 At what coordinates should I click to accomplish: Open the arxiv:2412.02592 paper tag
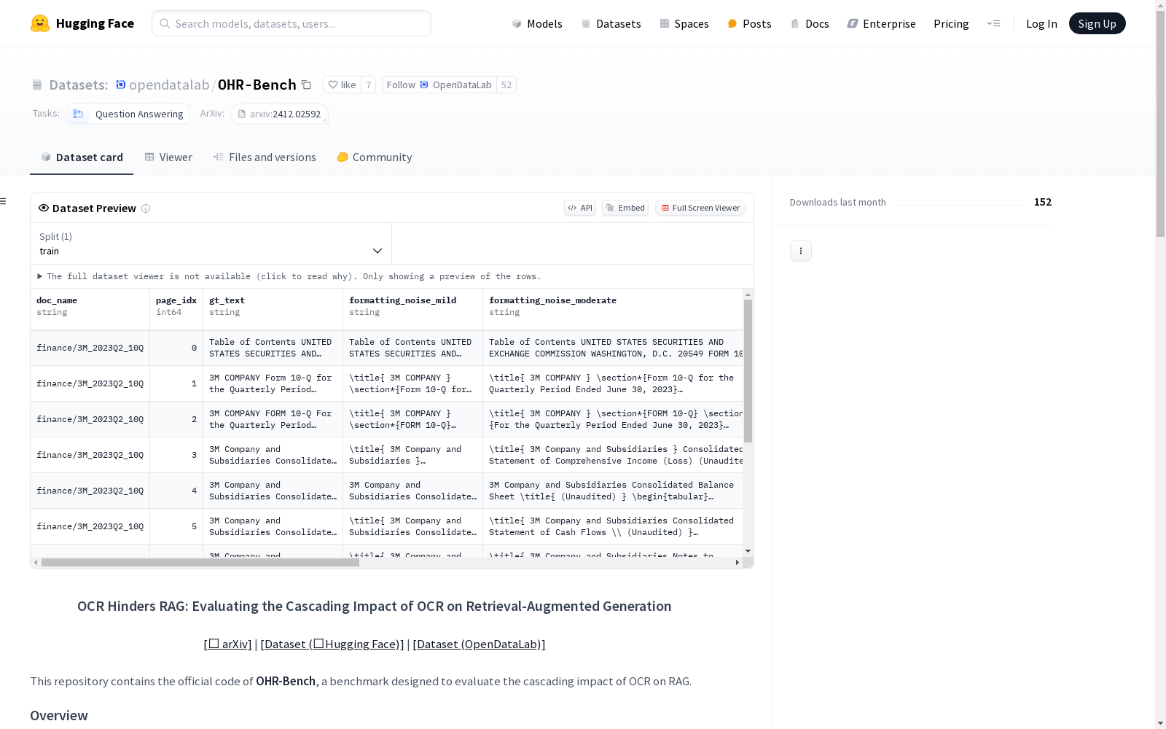(x=279, y=114)
